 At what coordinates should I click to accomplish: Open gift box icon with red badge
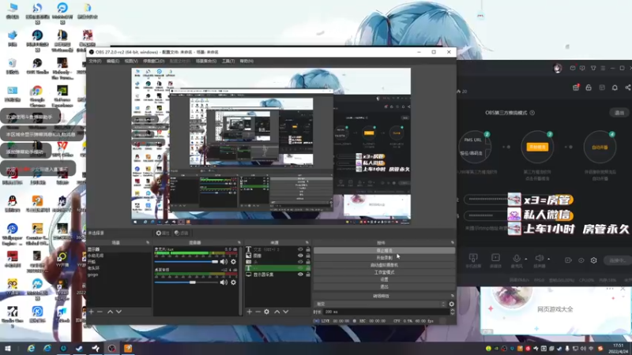(576, 88)
